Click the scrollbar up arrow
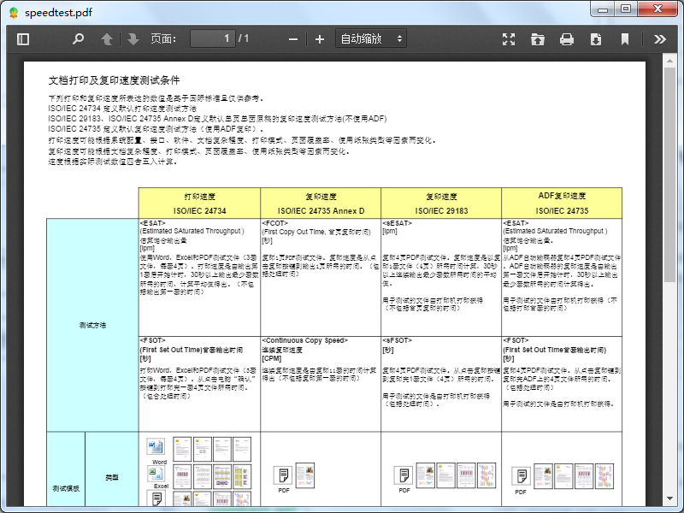Image resolution: width=684 pixels, height=513 pixels. (669, 61)
